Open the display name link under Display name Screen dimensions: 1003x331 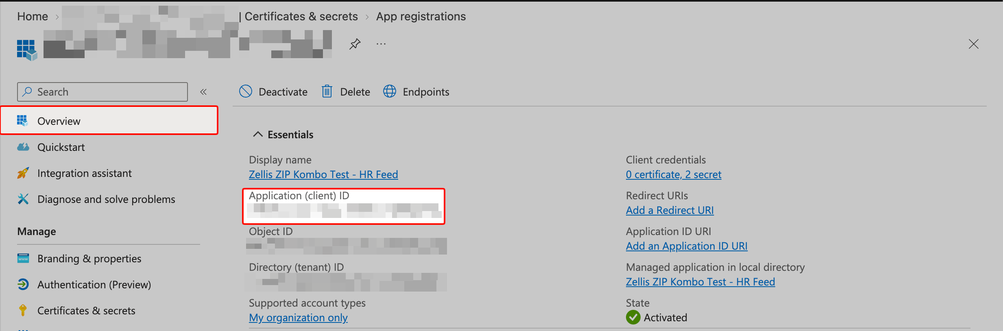(x=323, y=174)
